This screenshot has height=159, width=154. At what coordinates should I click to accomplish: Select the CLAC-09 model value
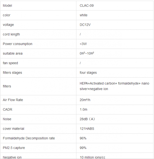pyautogui.click(x=87, y=6)
